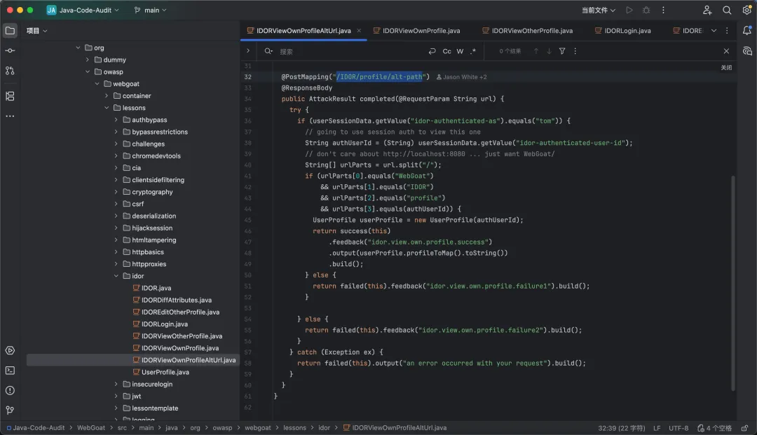
Task: Expand the authbypass folder in tree
Action: tap(116, 120)
